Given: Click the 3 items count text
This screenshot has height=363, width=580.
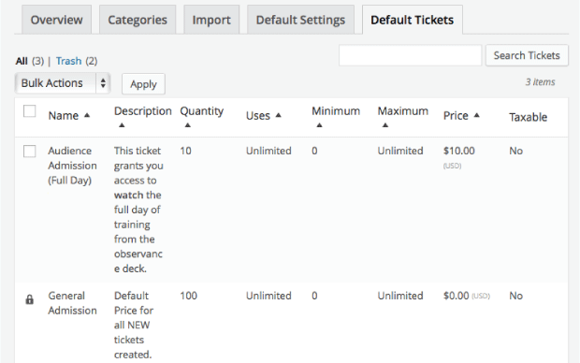Looking at the screenshot, I should coord(540,81).
